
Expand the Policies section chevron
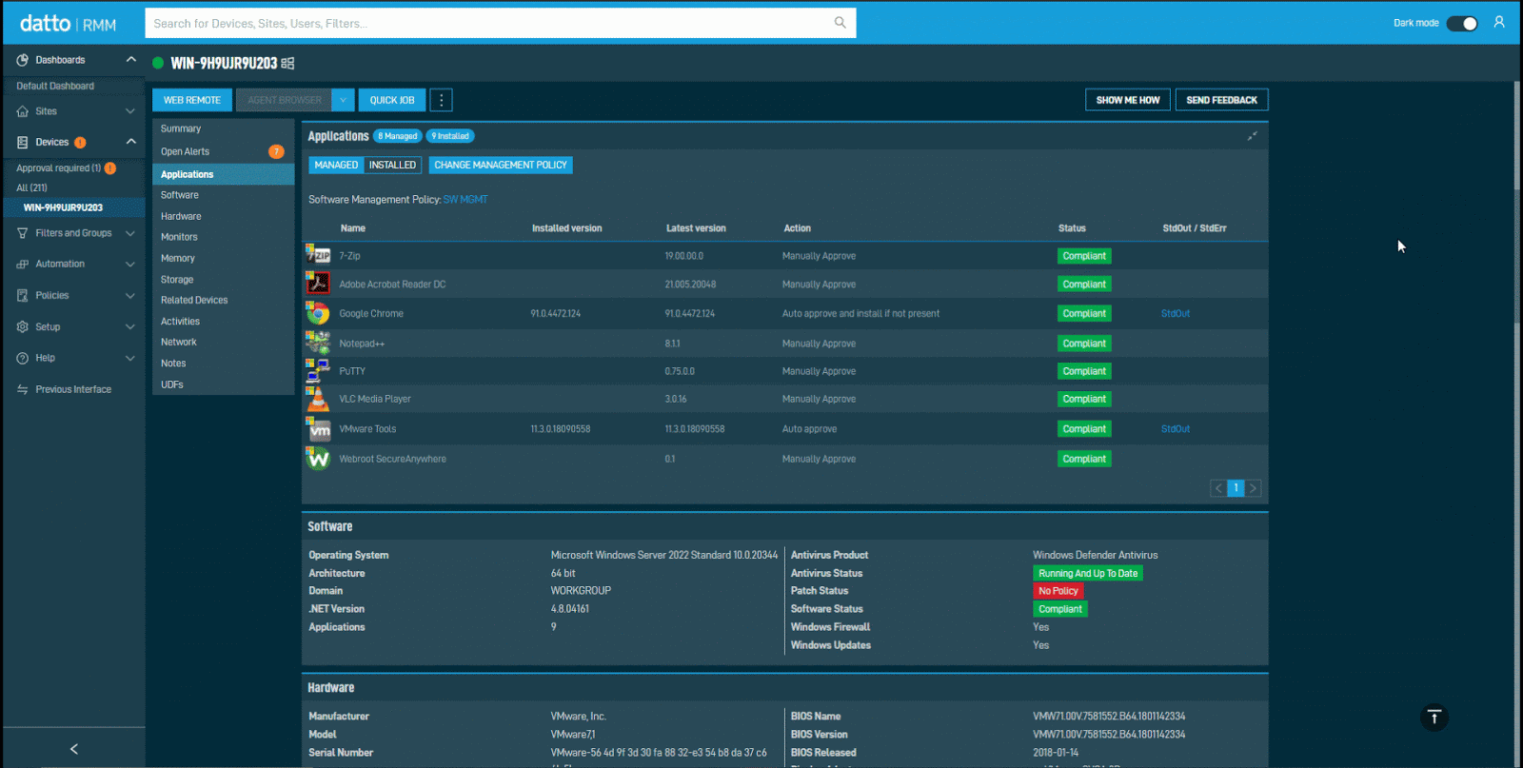click(x=130, y=296)
